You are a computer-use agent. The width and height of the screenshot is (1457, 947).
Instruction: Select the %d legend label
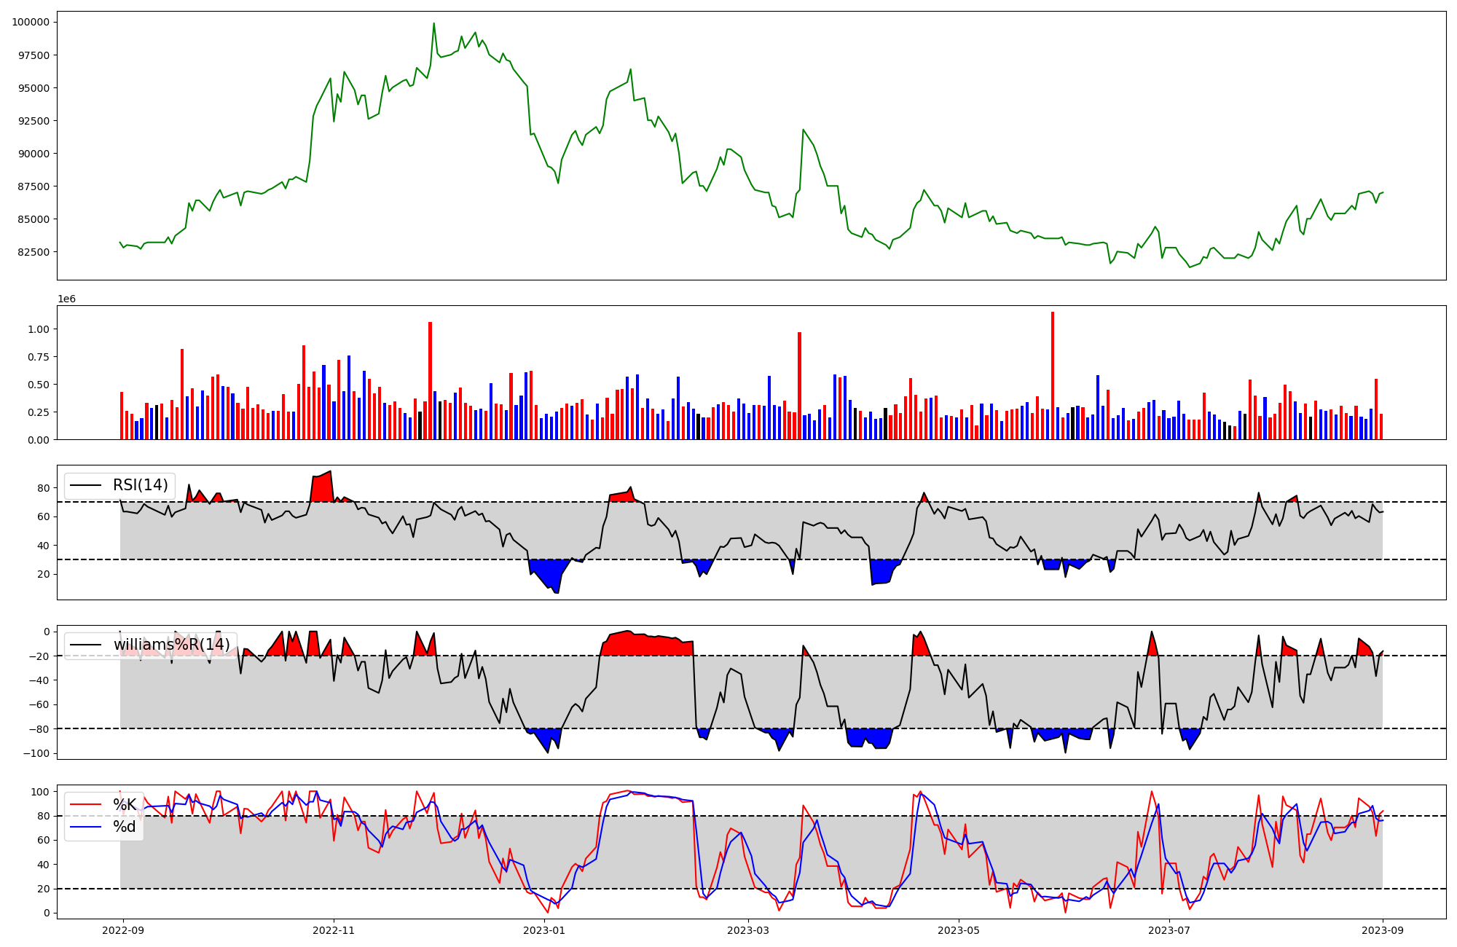(x=124, y=827)
